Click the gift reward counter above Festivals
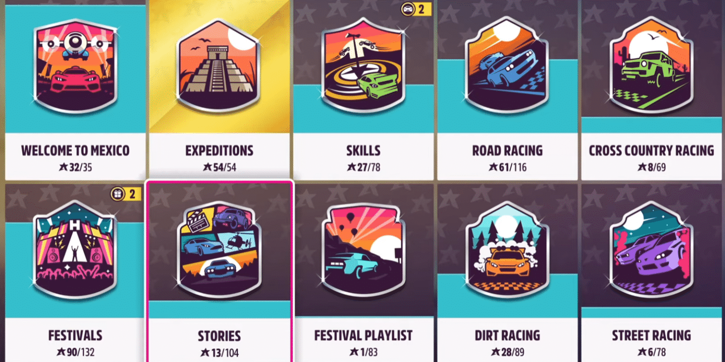The image size is (725, 362). [x=126, y=193]
